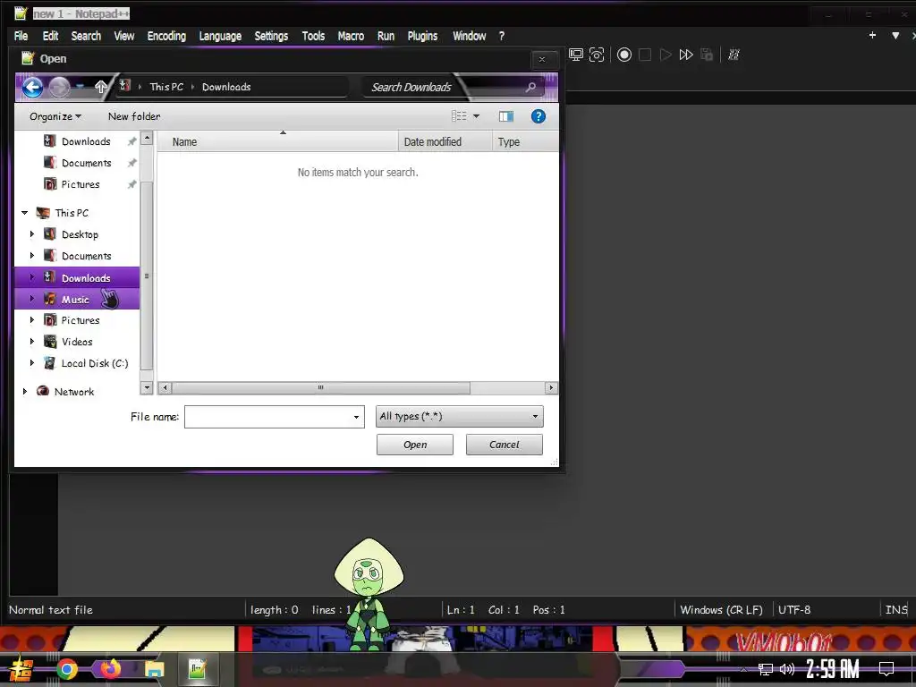Open the notification center icon
The image size is (916, 687).
(886, 669)
